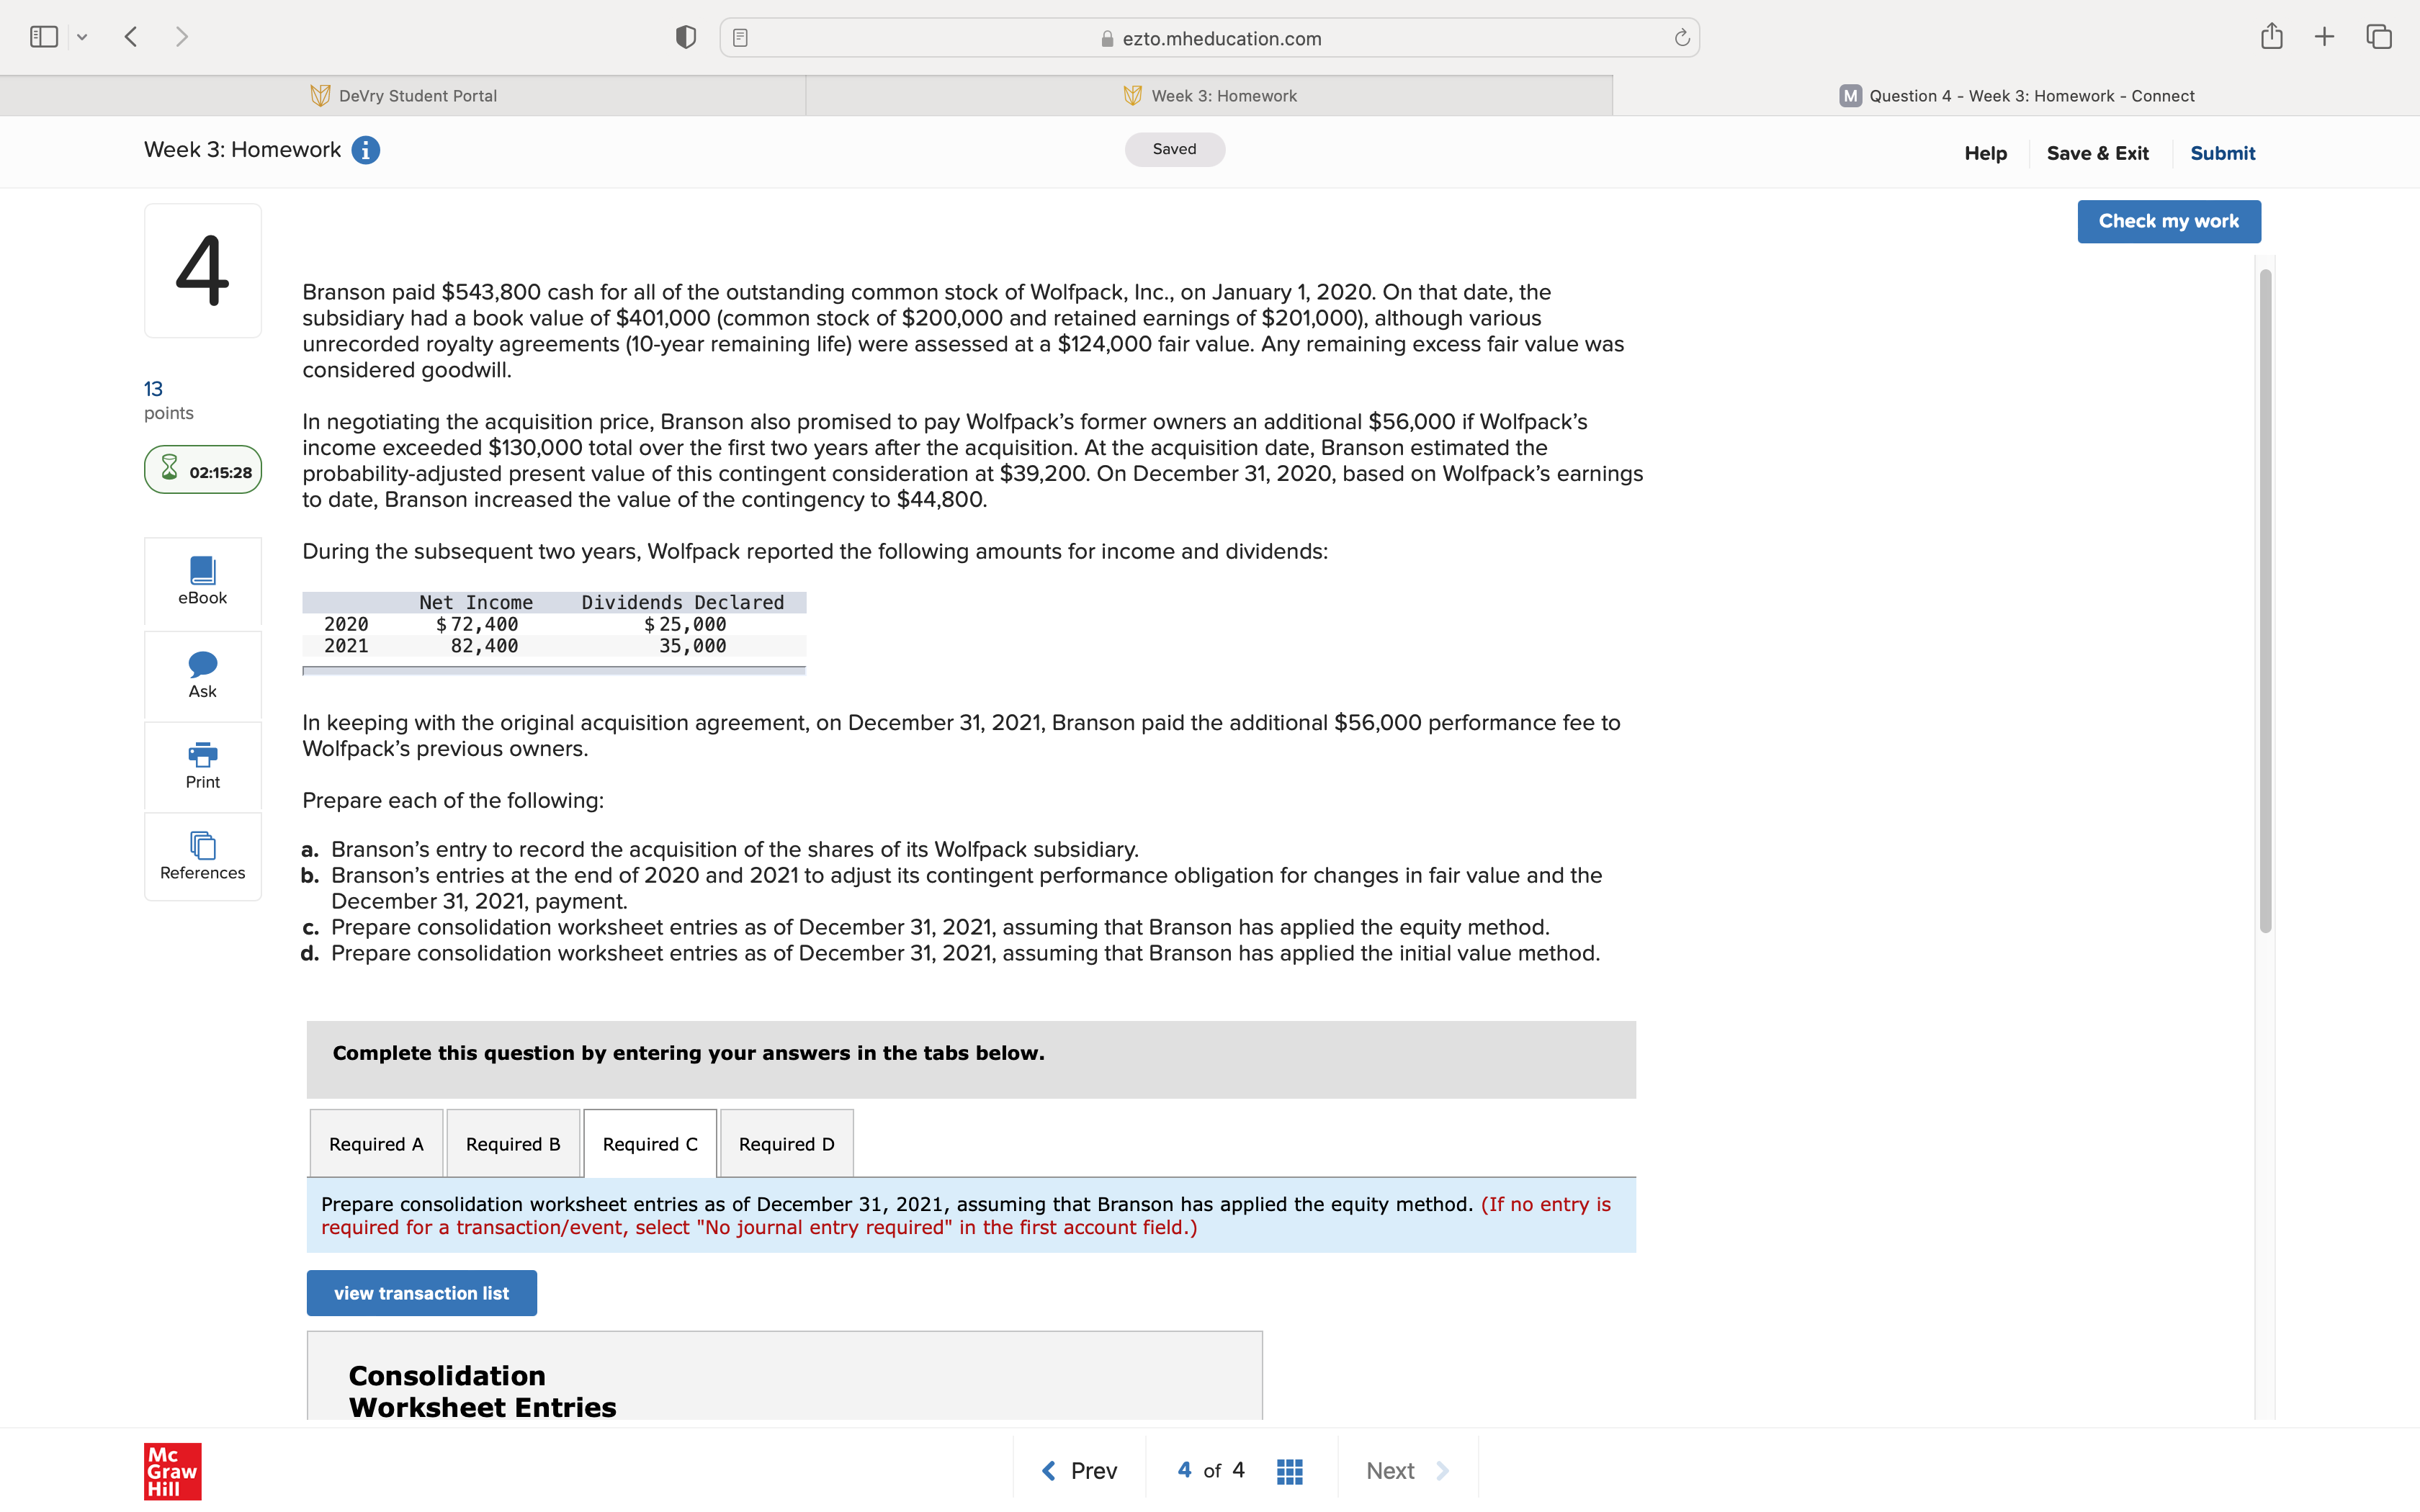The image size is (2420, 1512).
Task: Click the Safari share icon
Action: click(2272, 37)
